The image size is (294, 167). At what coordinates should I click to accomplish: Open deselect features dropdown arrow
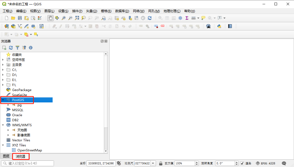pyautogui.click(x=31, y=34)
